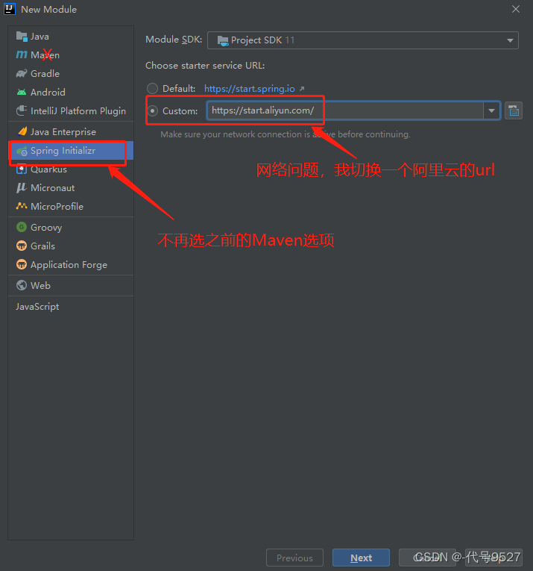Screen dimensions: 533x571
Task: Select the IntelliJ Platform Plugin list entry
Action: (x=71, y=110)
